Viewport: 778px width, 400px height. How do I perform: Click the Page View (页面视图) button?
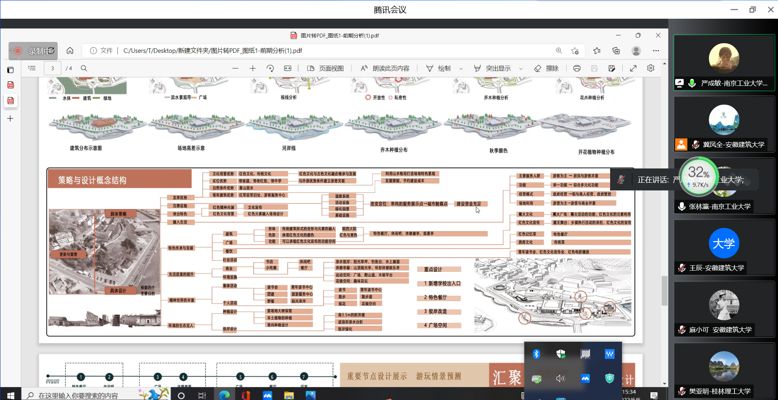coord(325,68)
